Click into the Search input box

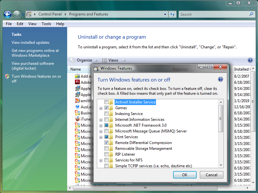click(213, 14)
